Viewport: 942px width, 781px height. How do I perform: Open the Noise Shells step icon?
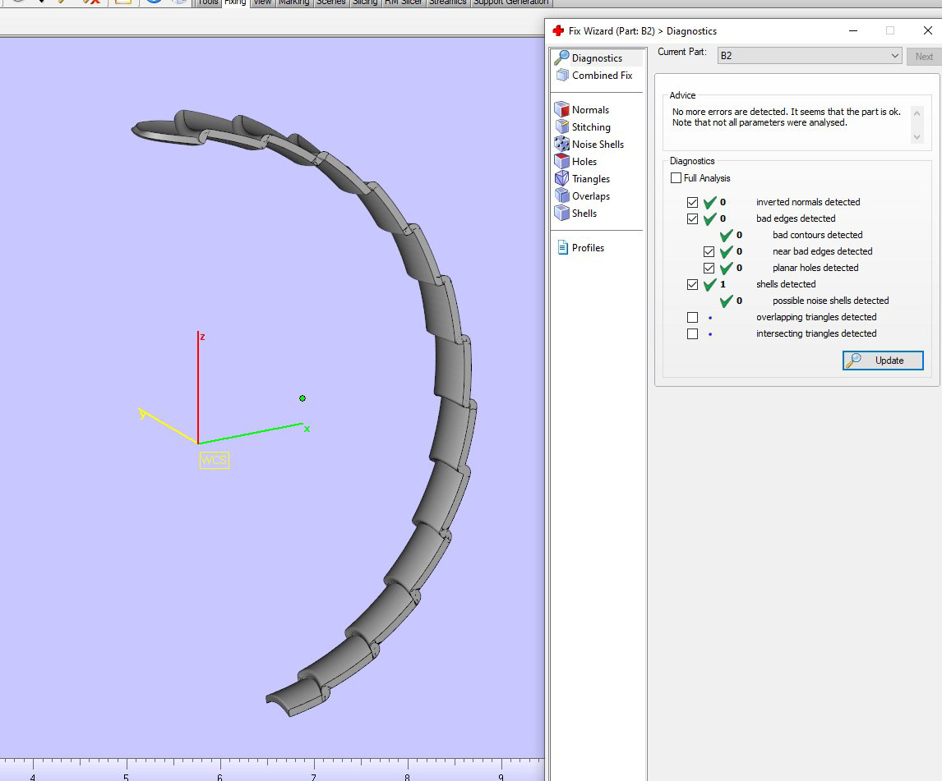(562, 145)
